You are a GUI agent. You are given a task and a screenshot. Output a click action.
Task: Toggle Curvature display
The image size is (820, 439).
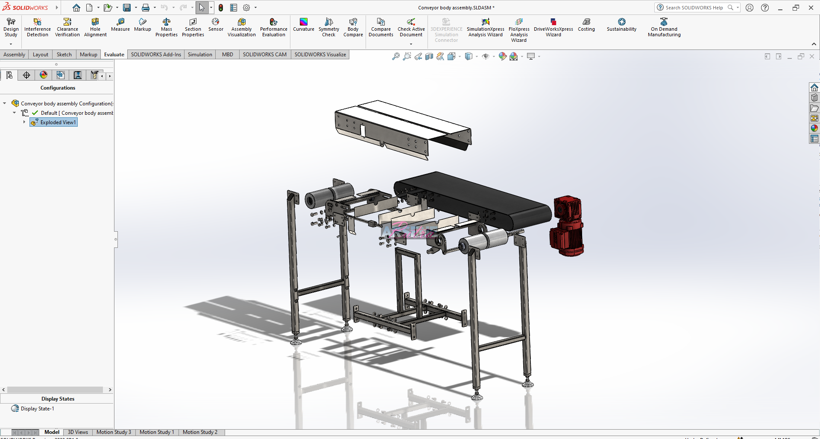point(304,25)
